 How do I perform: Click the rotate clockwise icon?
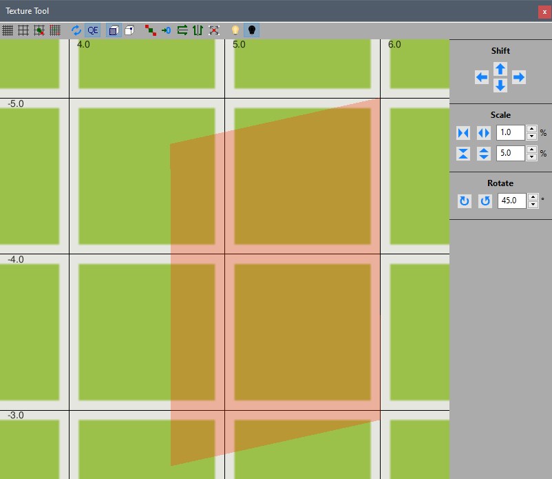coord(465,201)
